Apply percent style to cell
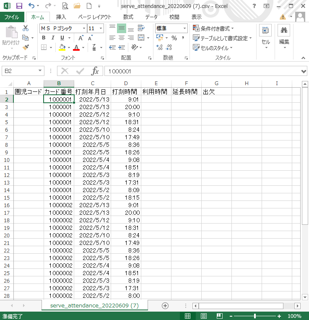 (174, 38)
